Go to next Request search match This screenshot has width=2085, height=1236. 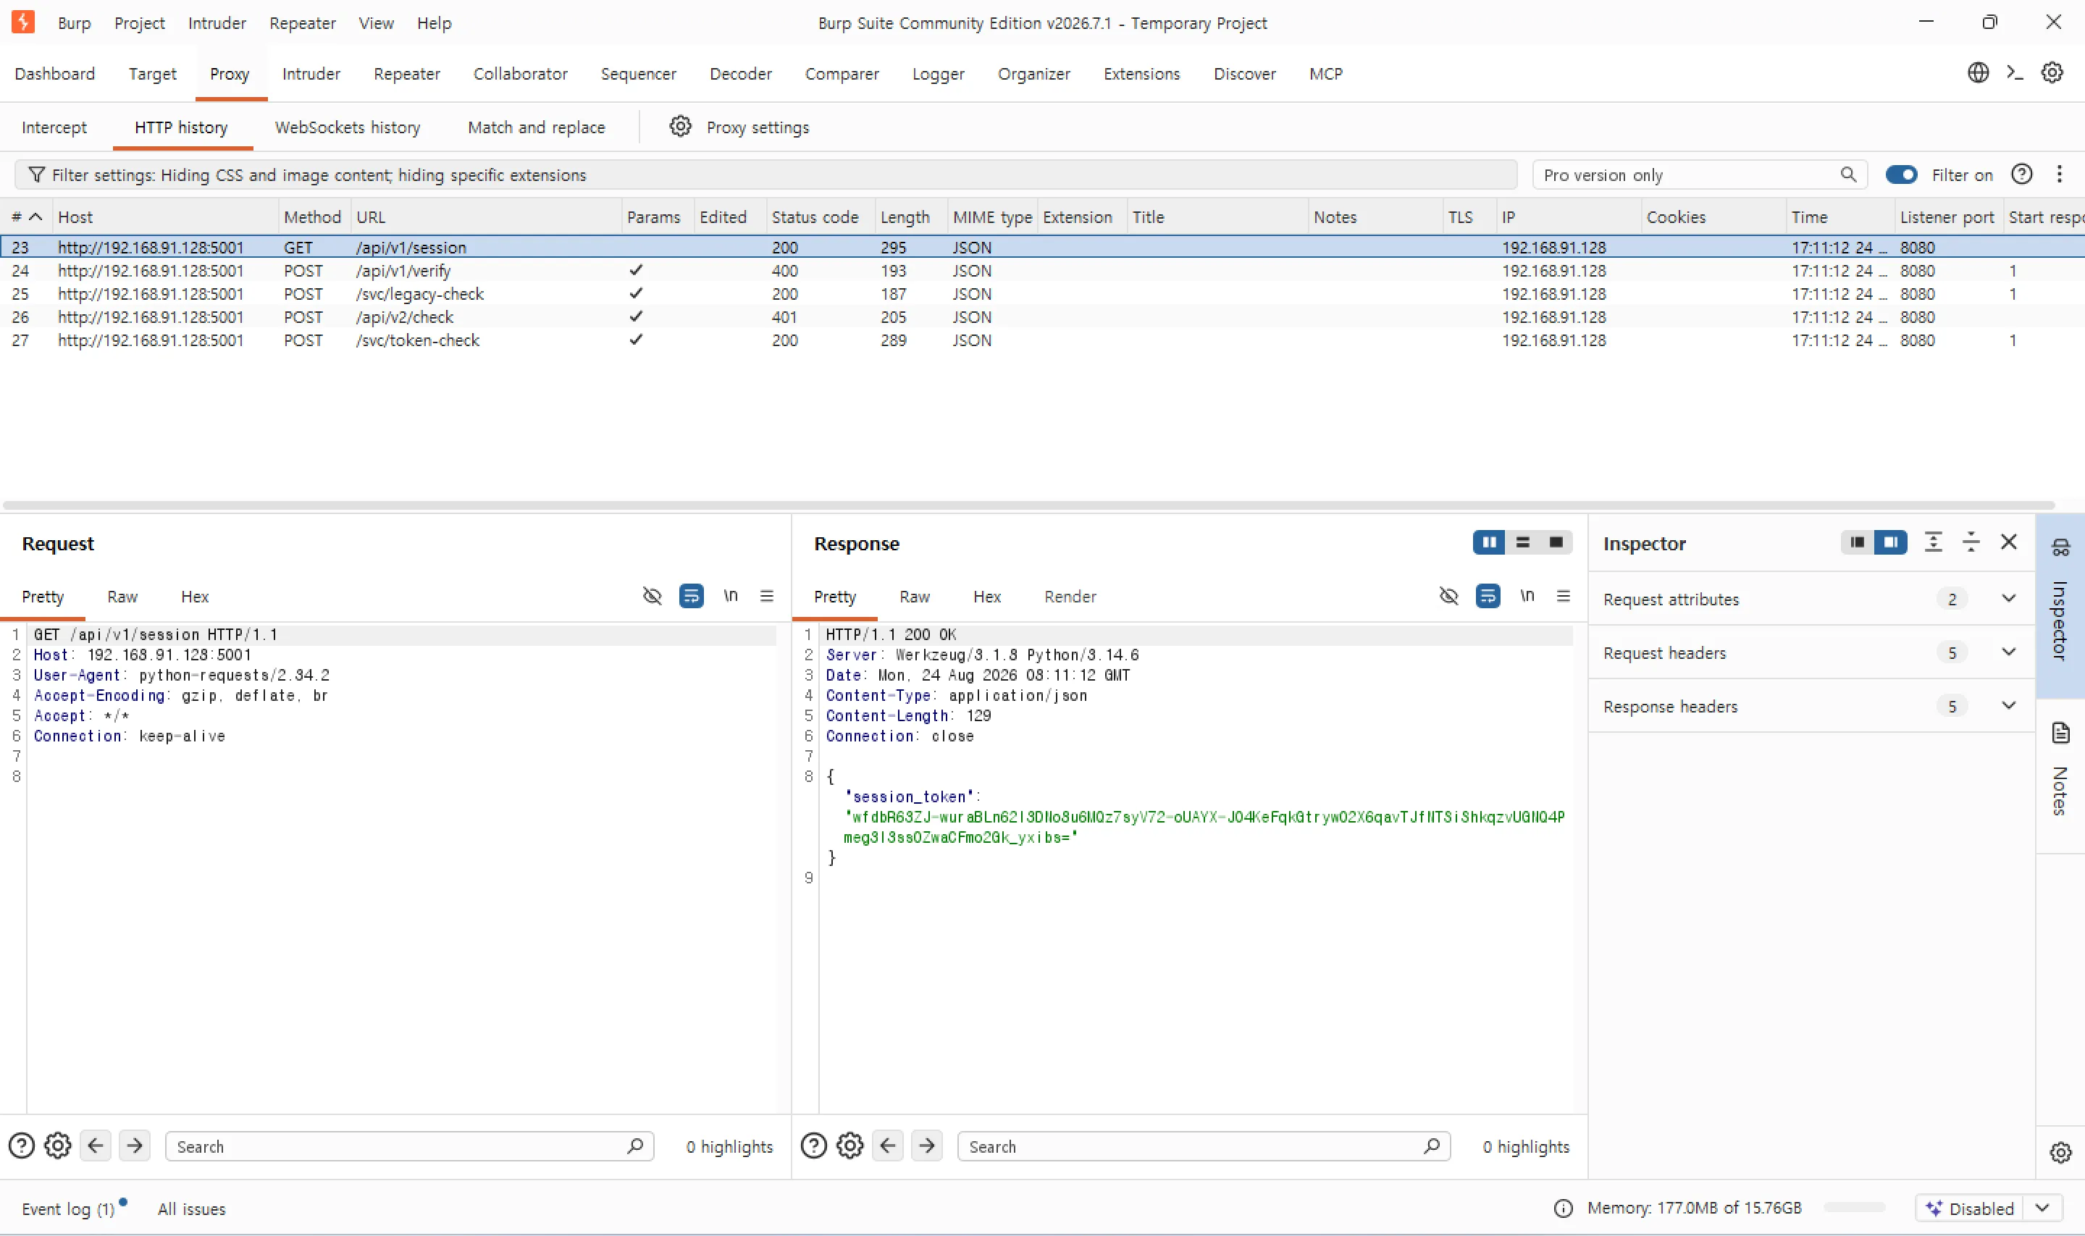(134, 1146)
